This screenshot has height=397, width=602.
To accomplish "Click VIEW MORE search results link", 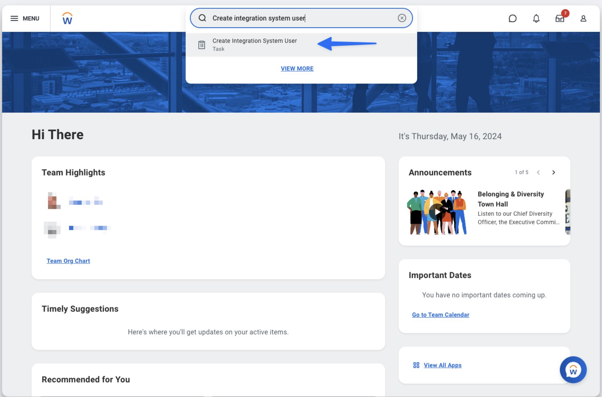I will [297, 68].
